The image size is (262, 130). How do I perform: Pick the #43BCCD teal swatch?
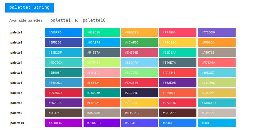[x=217, y=103]
